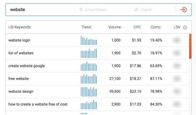Select the 'list of websites' keyword
The height and width of the screenshot is (115, 196).
[x=21, y=53]
